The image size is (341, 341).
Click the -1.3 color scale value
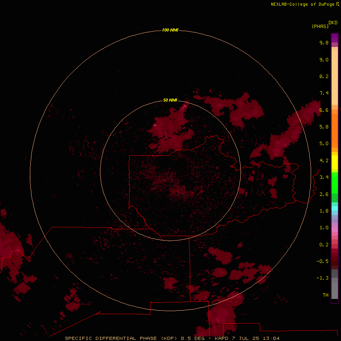click(x=322, y=278)
